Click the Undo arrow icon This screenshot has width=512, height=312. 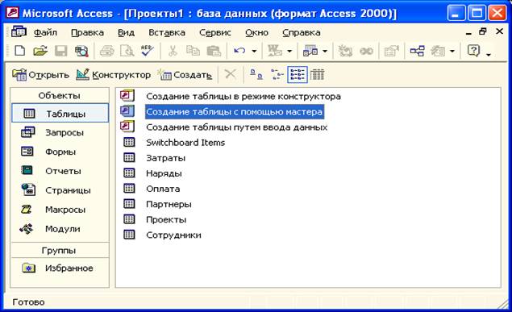pyautogui.click(x=239, y=51)
